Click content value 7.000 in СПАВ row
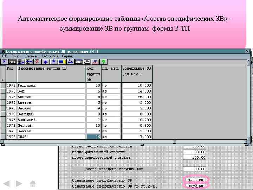This screenshot has width=253, height=190. [x=137, y=137]
